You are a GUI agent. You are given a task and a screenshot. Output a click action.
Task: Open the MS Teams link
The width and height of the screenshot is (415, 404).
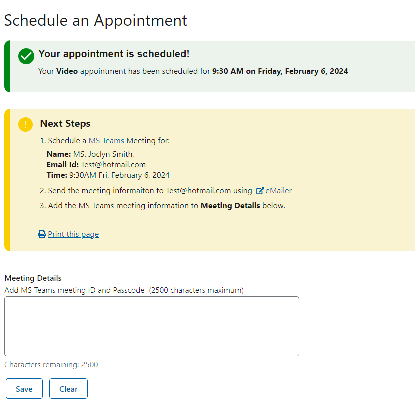tap(106, 141)
